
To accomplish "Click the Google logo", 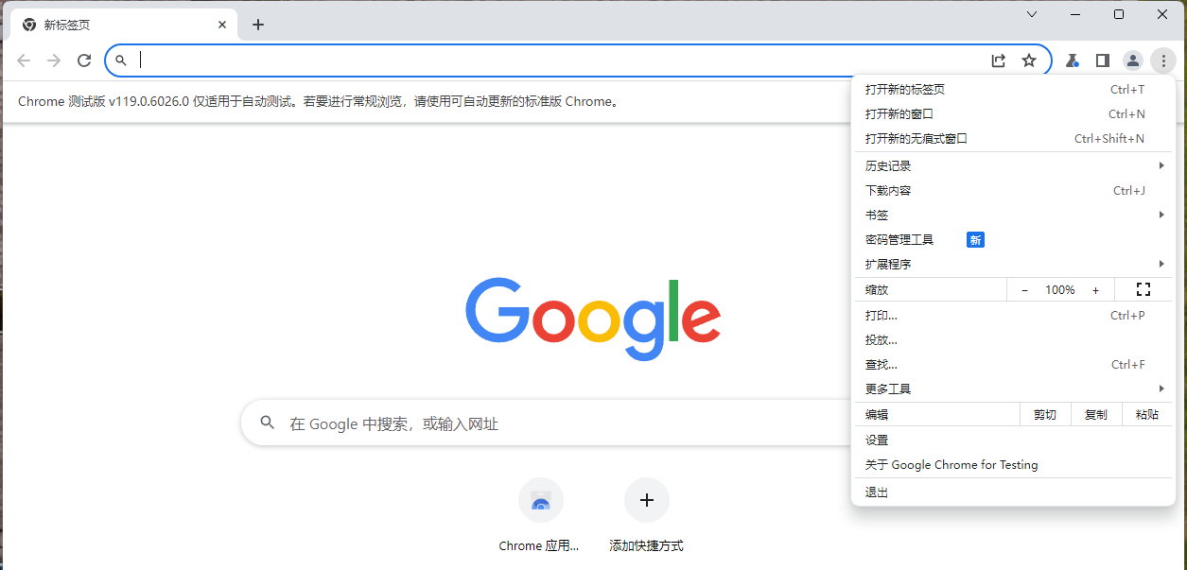I will (x=593, y=320).
